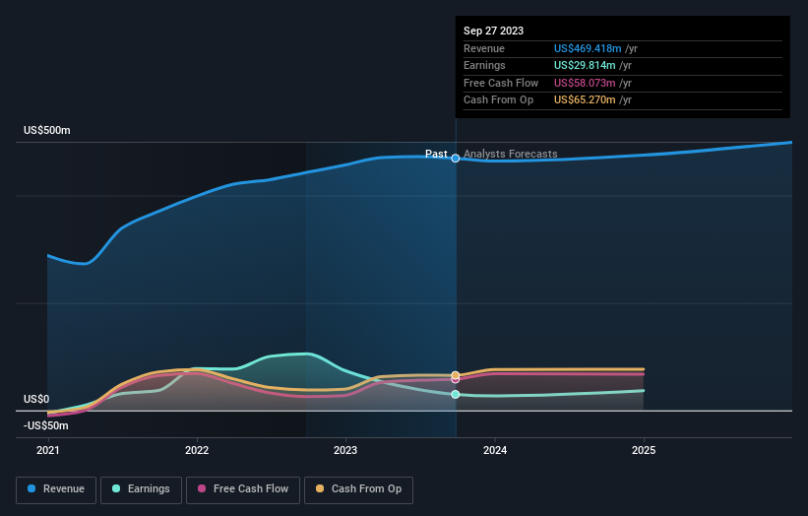
Task: Toggle the Earnings legend button
Action: click(x=141, y=489)
